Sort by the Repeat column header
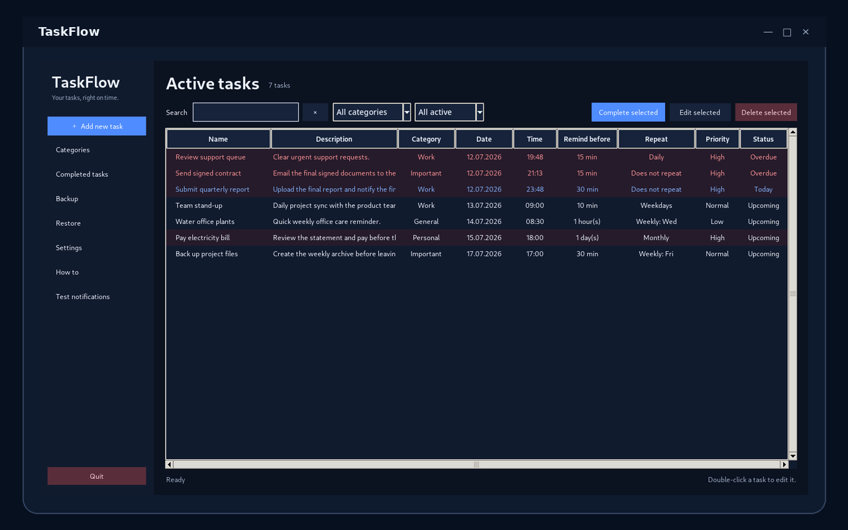 [x=657, y=139]
